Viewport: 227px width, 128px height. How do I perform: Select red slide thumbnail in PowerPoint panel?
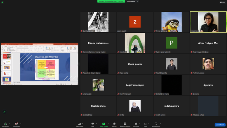[7, 56]
